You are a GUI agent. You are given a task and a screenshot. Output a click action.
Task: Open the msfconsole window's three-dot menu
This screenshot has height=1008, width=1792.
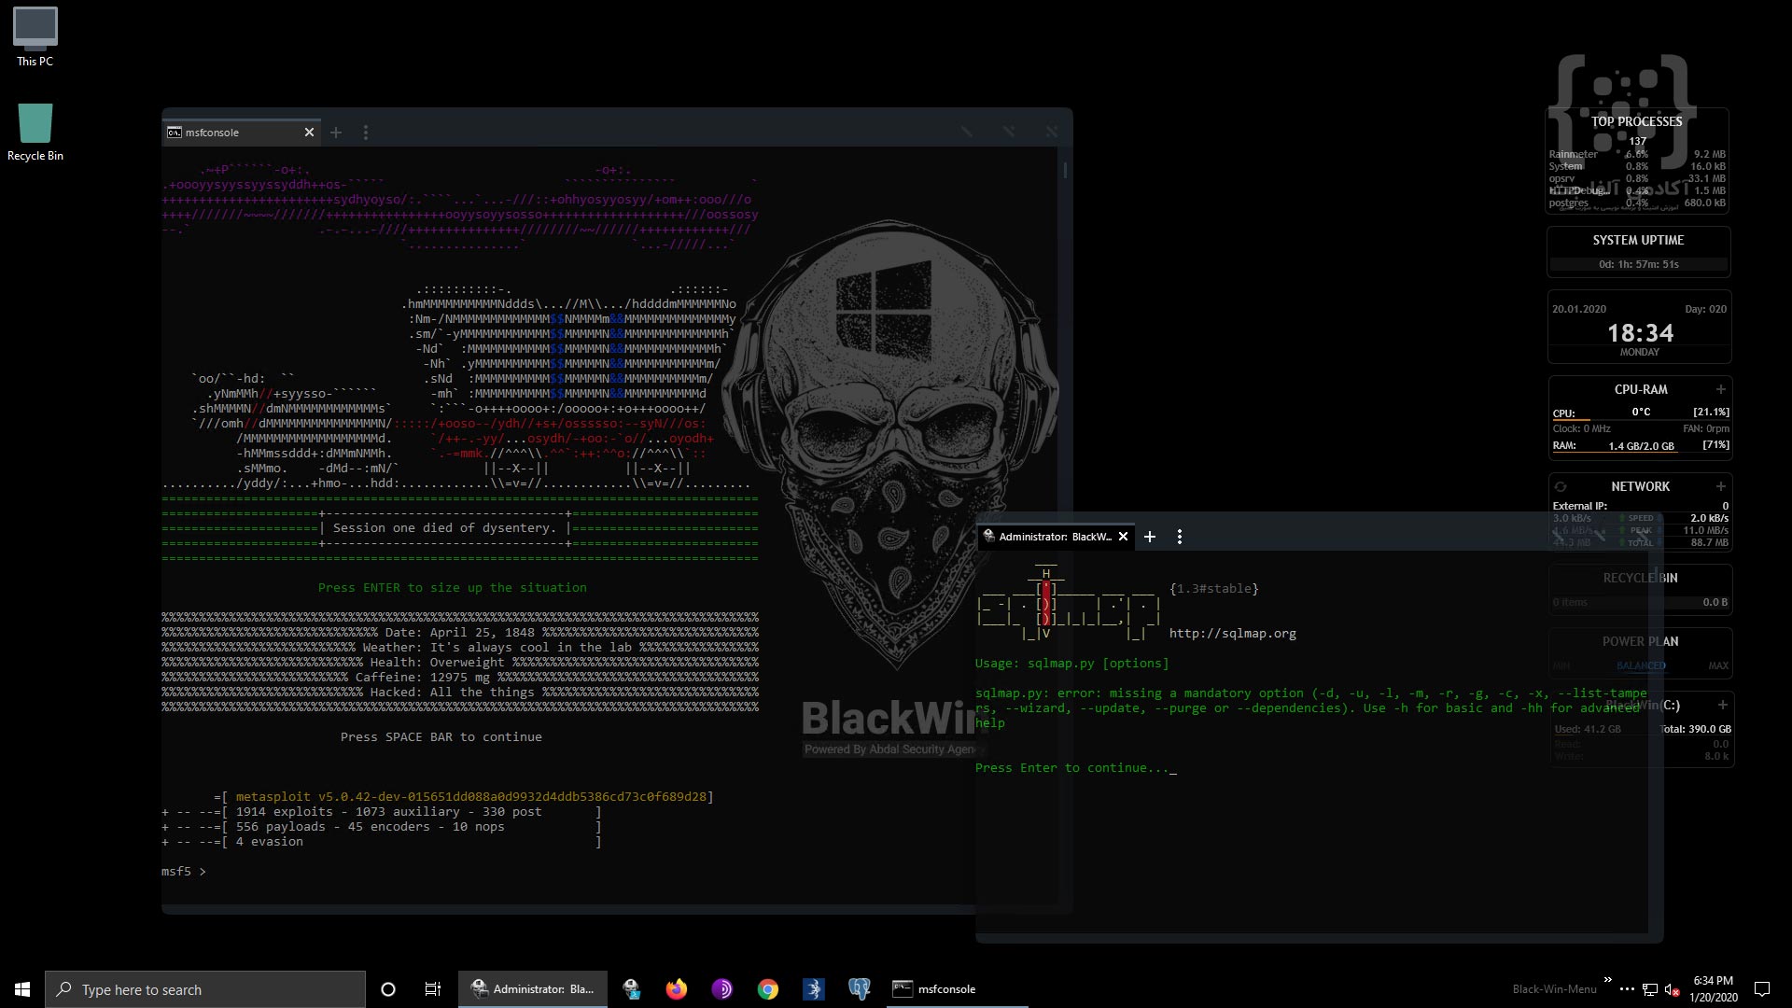pyautogui.click(x=366, y=133)
